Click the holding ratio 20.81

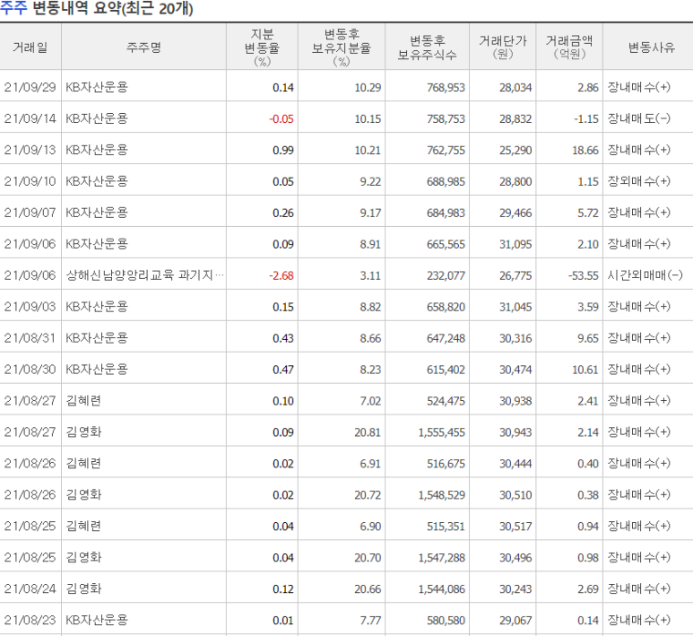click(368, 432)
